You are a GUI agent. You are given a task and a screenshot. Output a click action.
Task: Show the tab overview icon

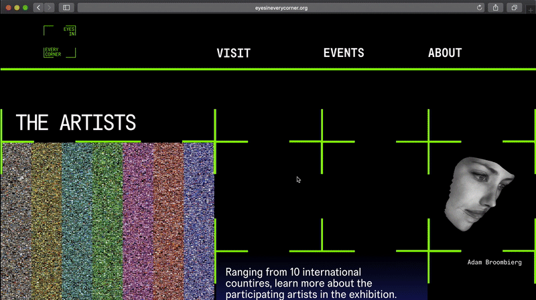click(x=514, y=7)
